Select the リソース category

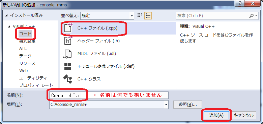coord(27,63)
